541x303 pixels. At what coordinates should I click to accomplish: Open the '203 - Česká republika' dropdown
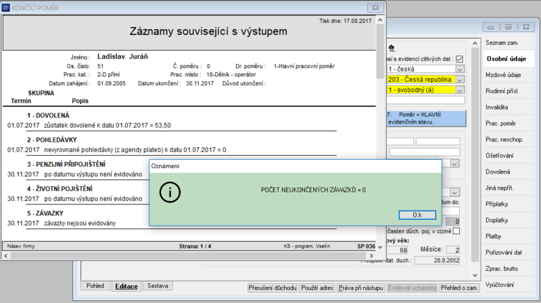pos(460,80)
